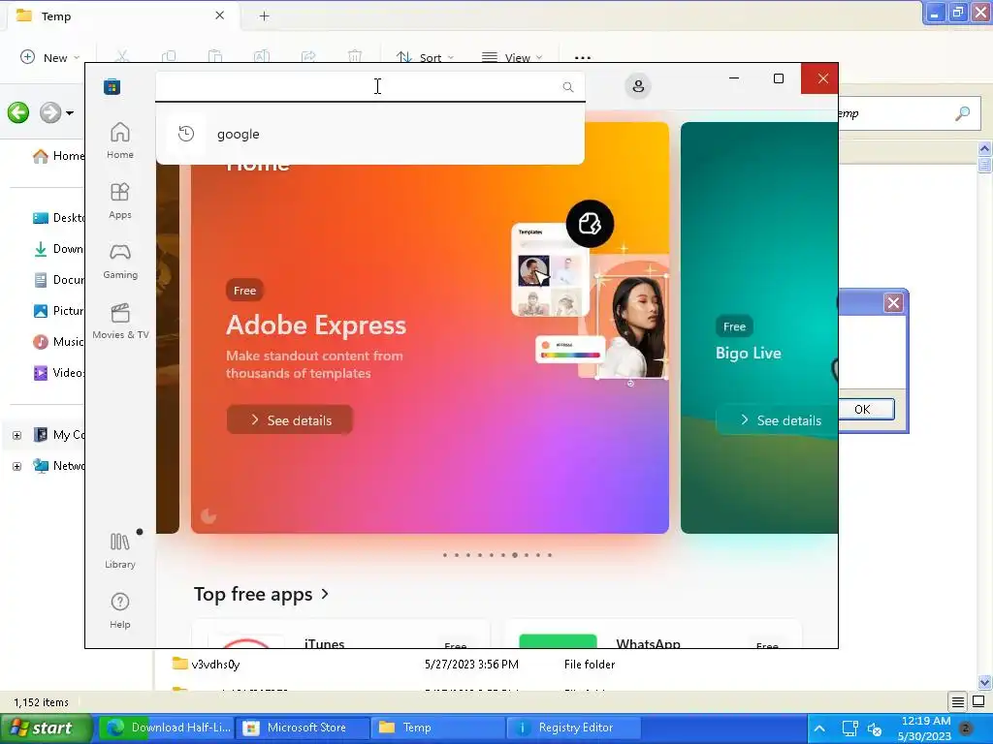Screen dimensions: 993x744
Task: Switch to Registry Editor taskbar item
Action: point(573,728)
